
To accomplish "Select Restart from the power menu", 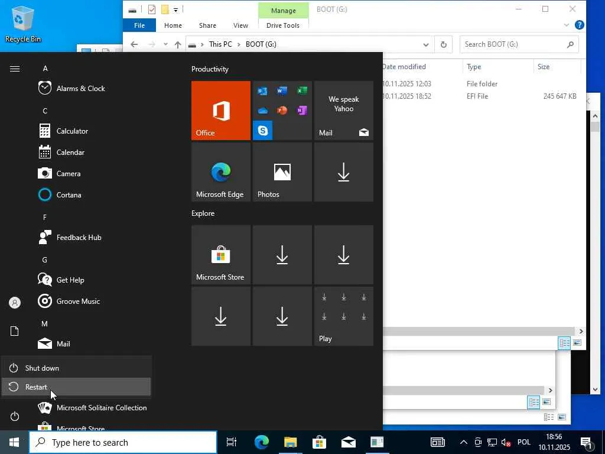I will pos(76,387).
